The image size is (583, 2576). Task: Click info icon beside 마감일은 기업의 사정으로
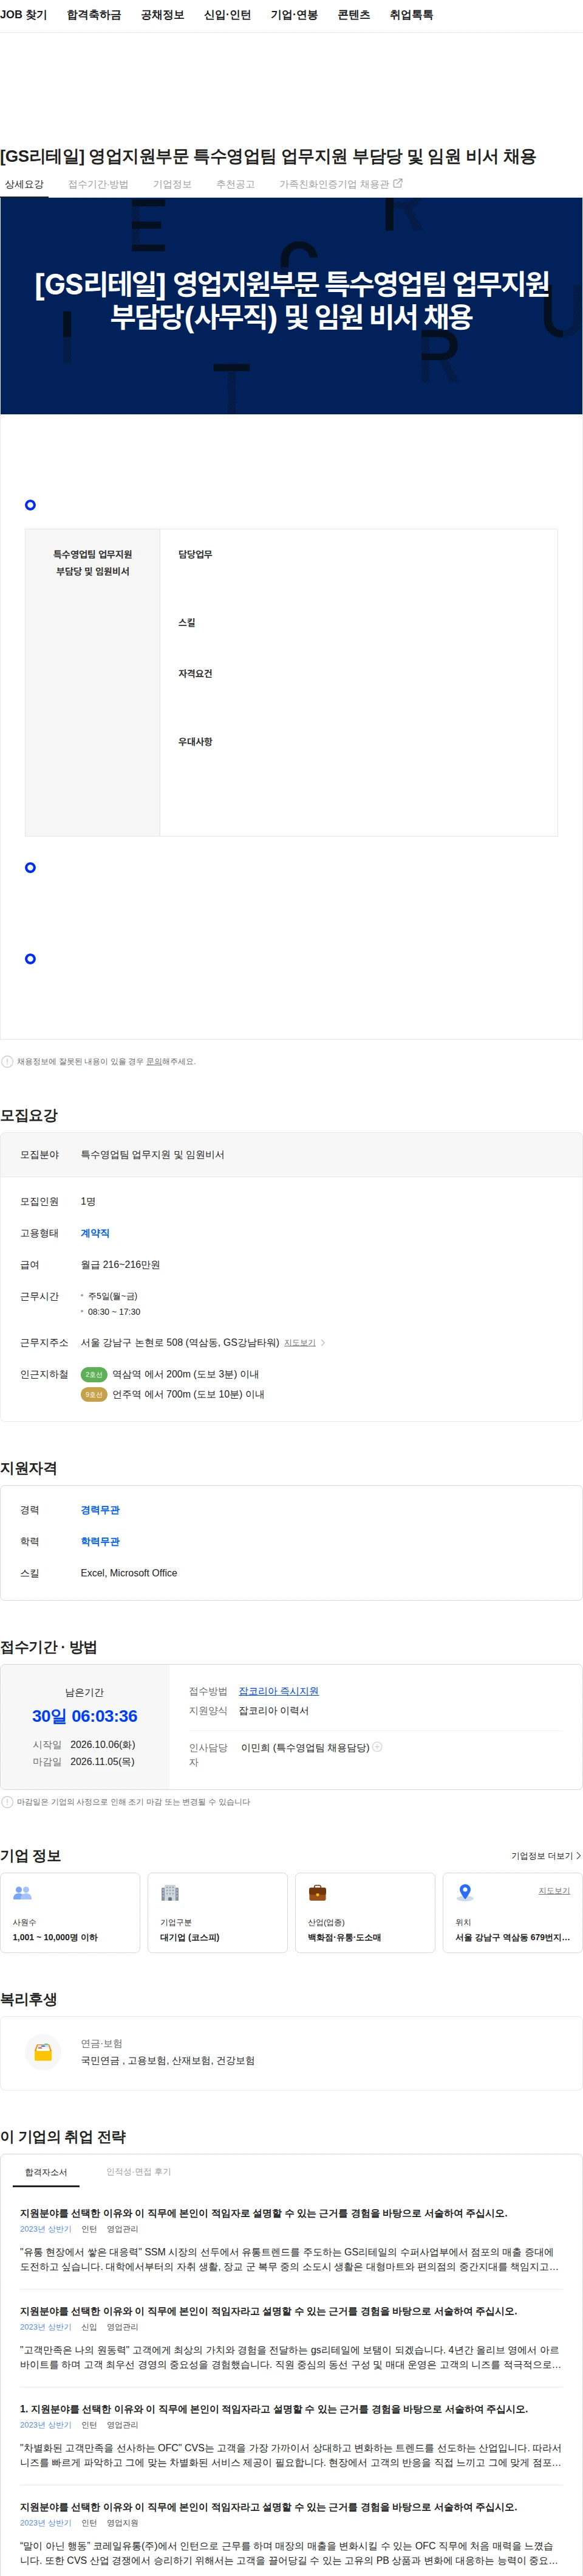point(7,1802)
